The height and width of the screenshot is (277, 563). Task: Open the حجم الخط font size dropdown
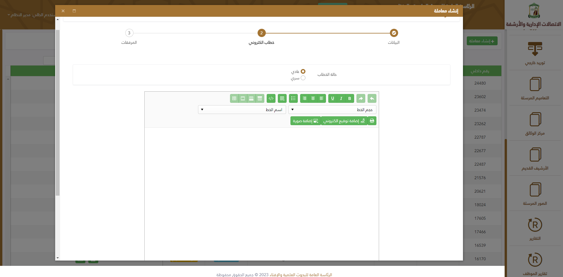click(332, 110)
